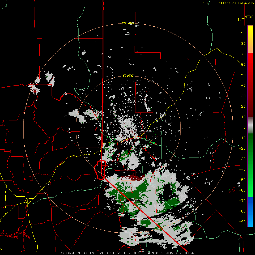255x255 pixels.
Task: Click the -10 label on the velocity scale
Action: [x=242, y=138]
